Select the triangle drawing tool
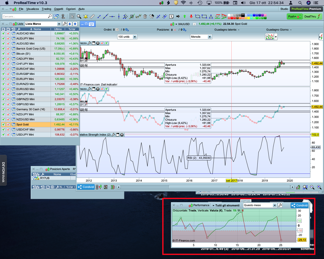This screenshot has width=324, height=259. click(x=211, y=16)
